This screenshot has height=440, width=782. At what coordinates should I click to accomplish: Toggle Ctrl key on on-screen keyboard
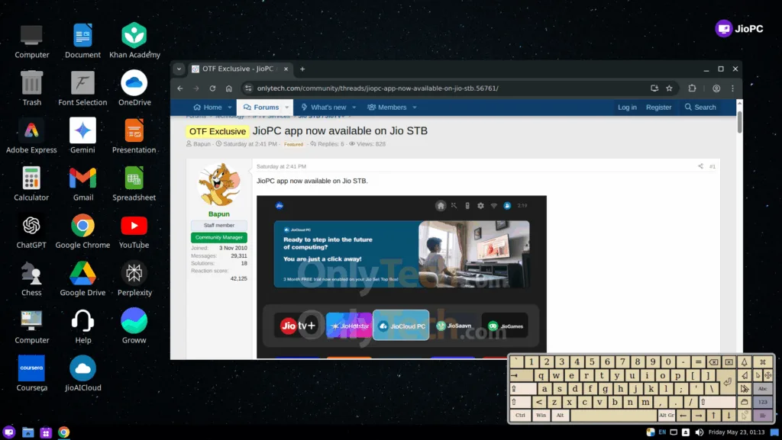point(520,415)
